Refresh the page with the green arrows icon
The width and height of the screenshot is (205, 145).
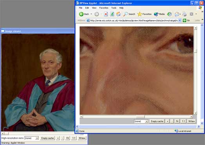[x=112, y=14]
